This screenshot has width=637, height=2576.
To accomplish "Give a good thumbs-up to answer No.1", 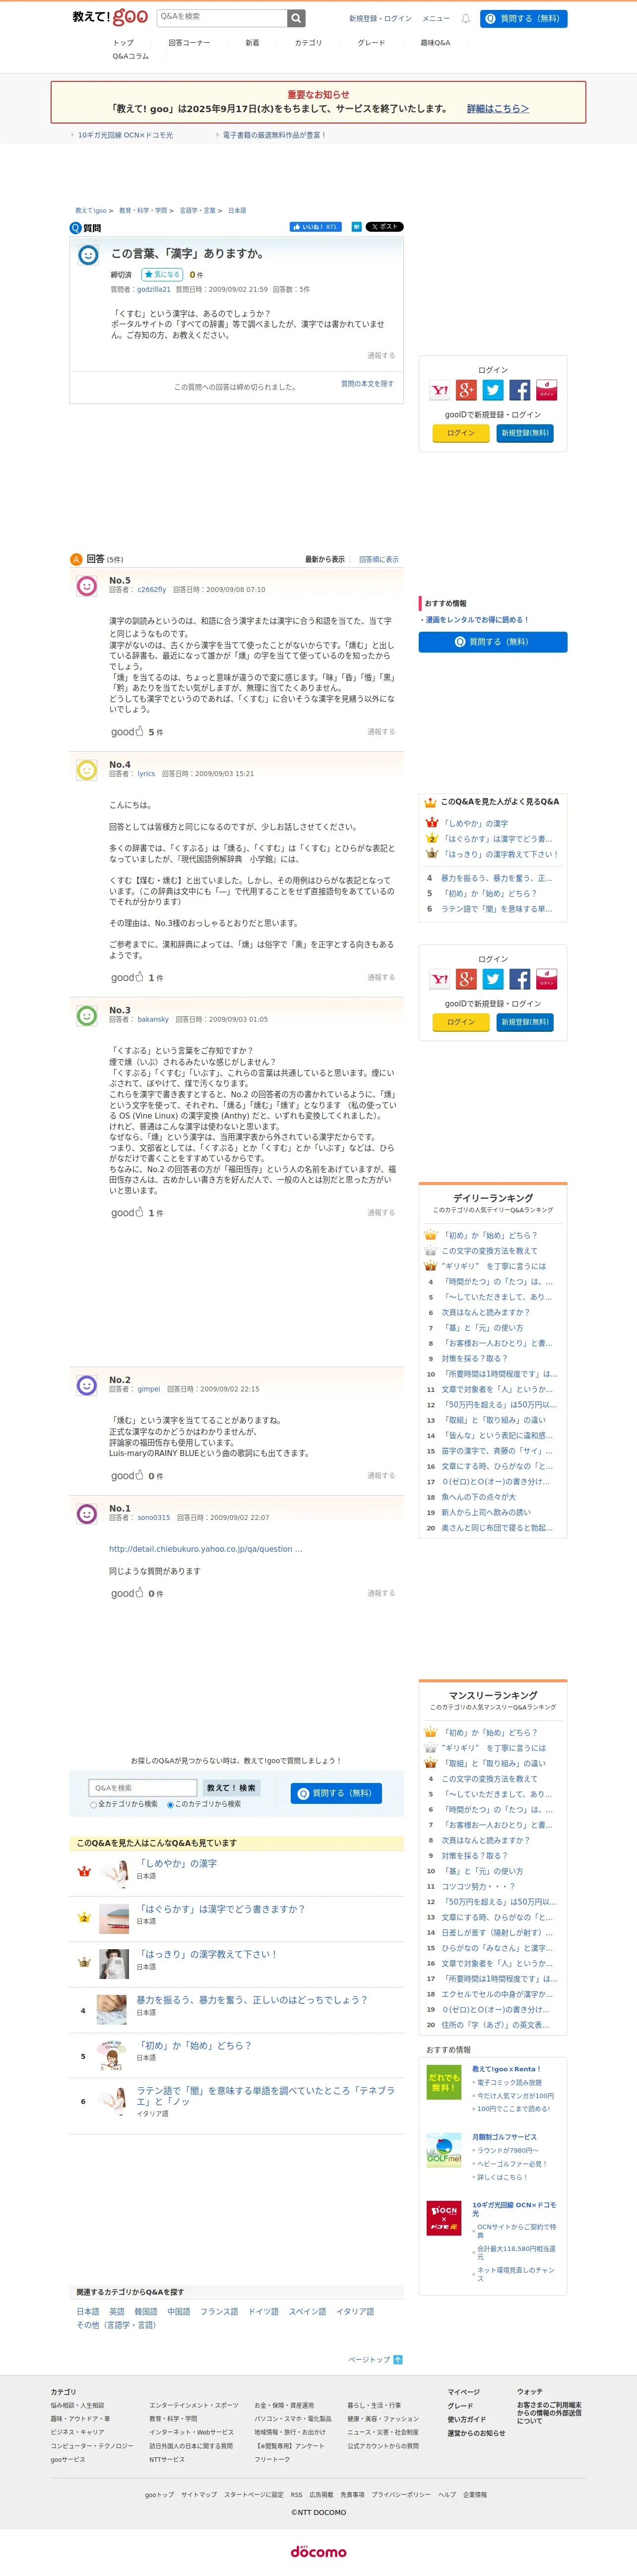I will pos(128,1594).
